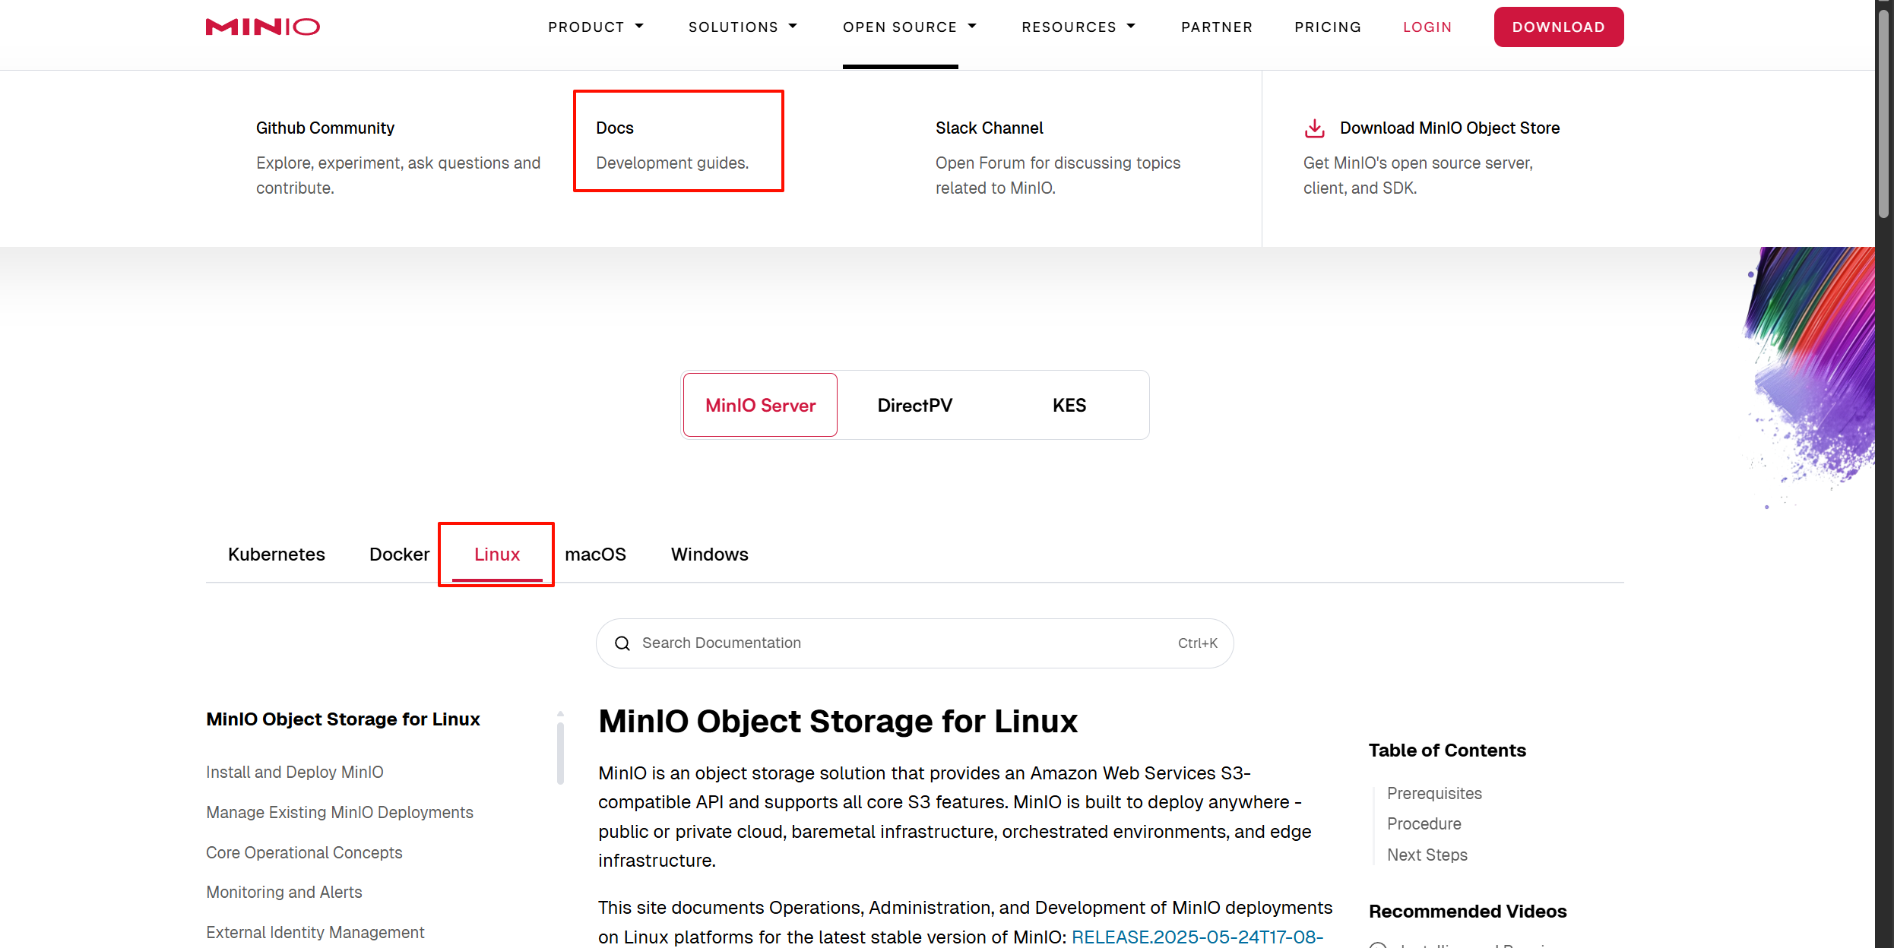Go to the PRICING page
This screenshot has height=948, width=1894.
pos(1328,27)
